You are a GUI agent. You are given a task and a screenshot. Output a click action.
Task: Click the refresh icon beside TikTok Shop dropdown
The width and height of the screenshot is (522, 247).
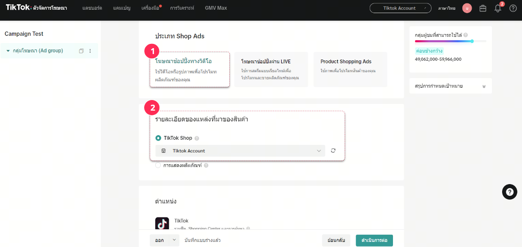click(333, 151)
